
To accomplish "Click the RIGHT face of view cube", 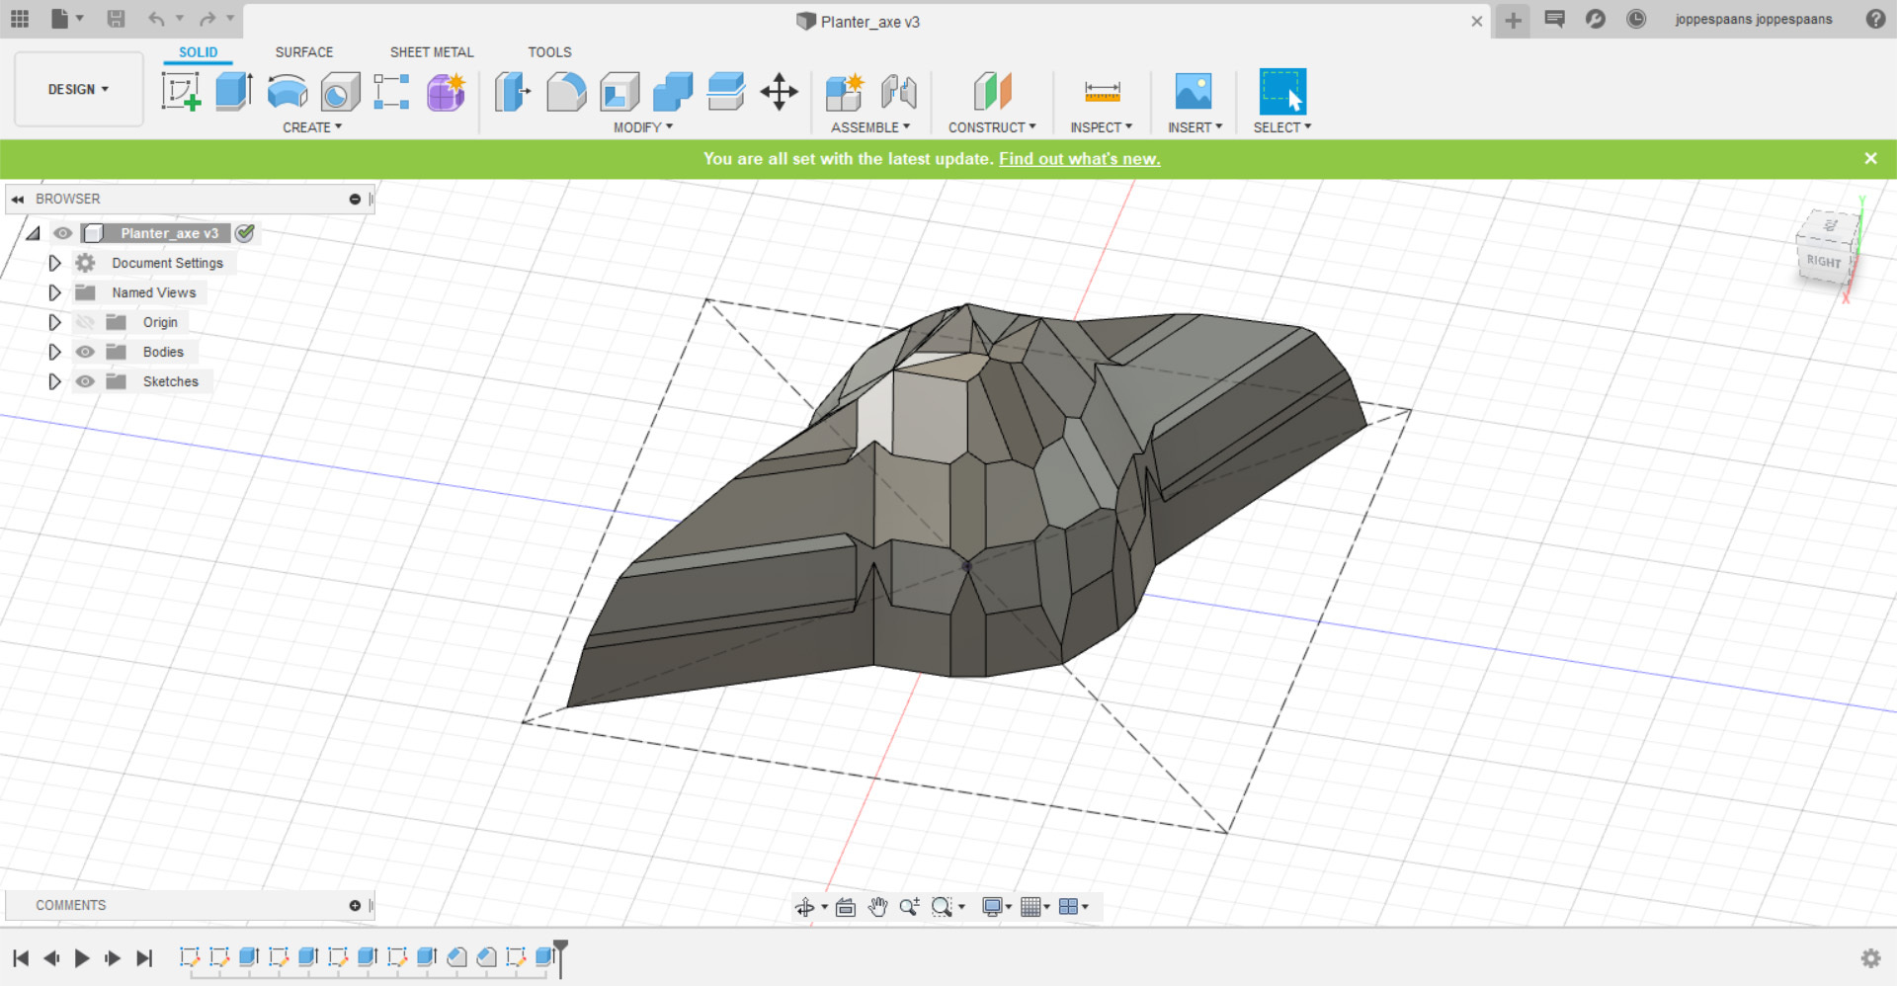I will 1823,262.
